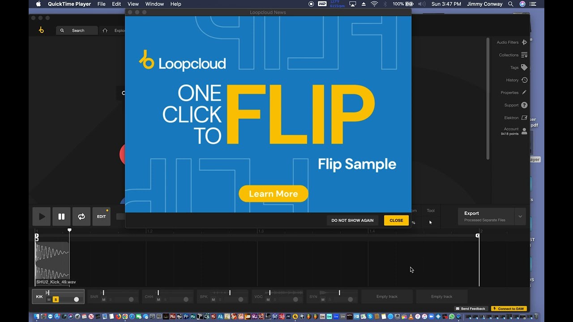Open the Tags panel icon

point(524,68)
